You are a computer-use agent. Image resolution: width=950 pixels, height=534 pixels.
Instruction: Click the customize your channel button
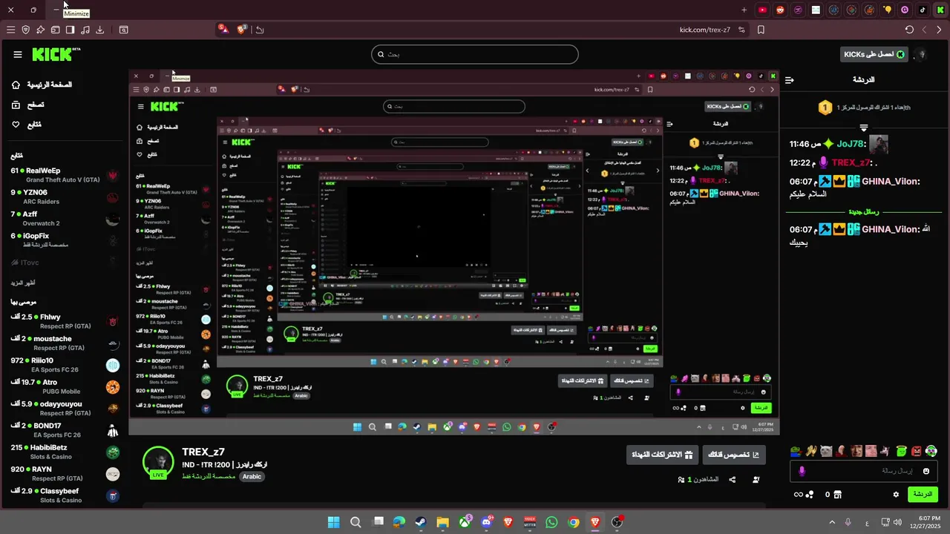[734, 455]
